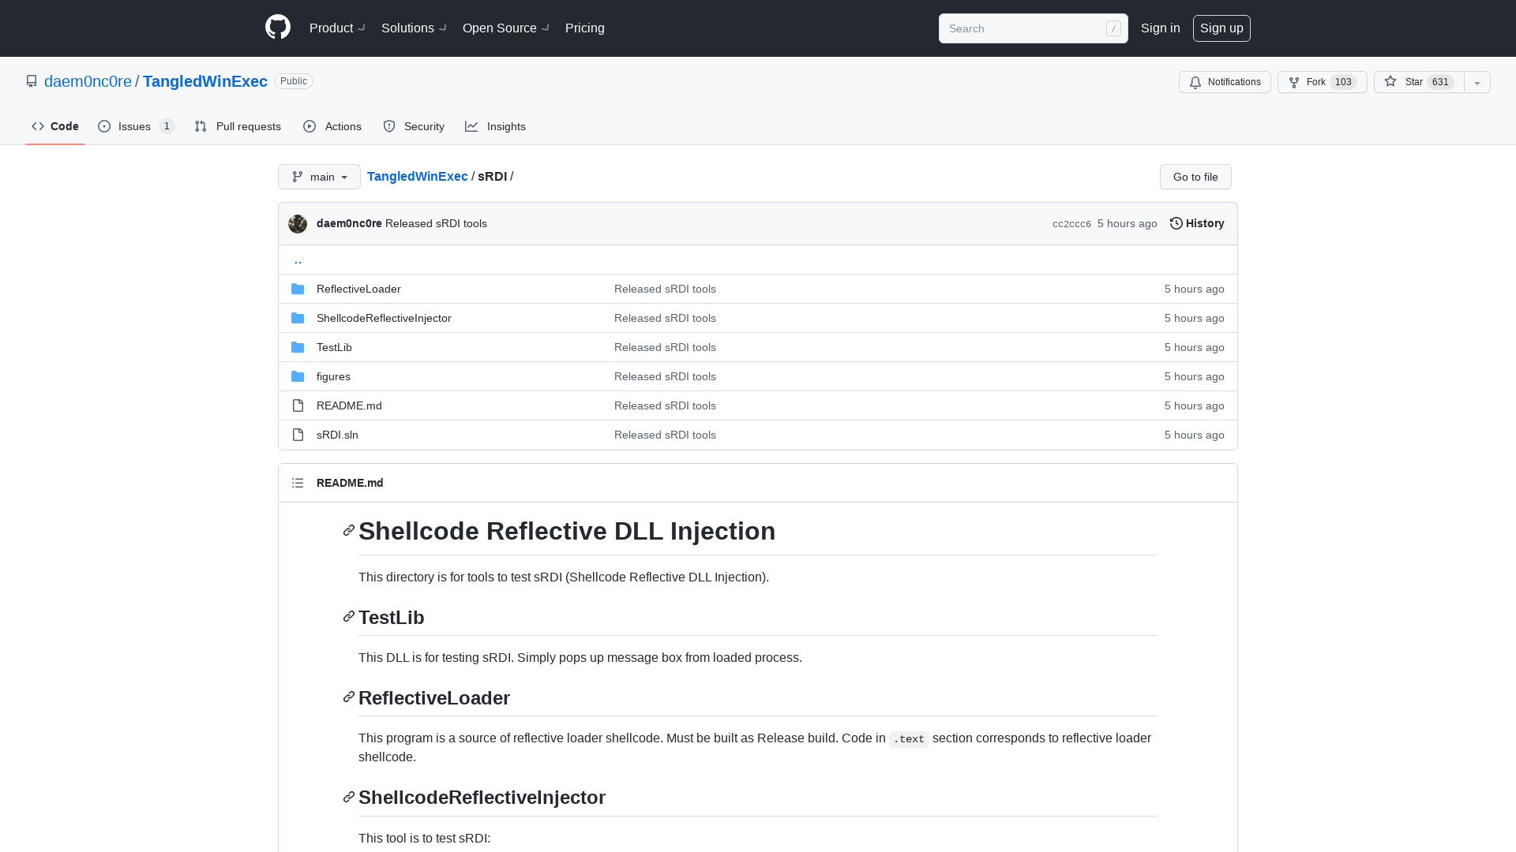Expand the Open Source menu
The image size is (1516, 852).
point(506,28)
